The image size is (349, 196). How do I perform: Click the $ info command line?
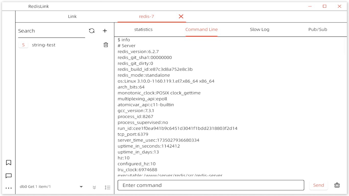coord(124,40)
